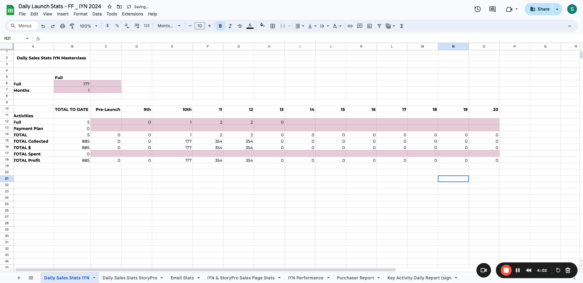Screen dimensions: 583x283
Task: Restart the recording
Action: (x=558, y=270)
